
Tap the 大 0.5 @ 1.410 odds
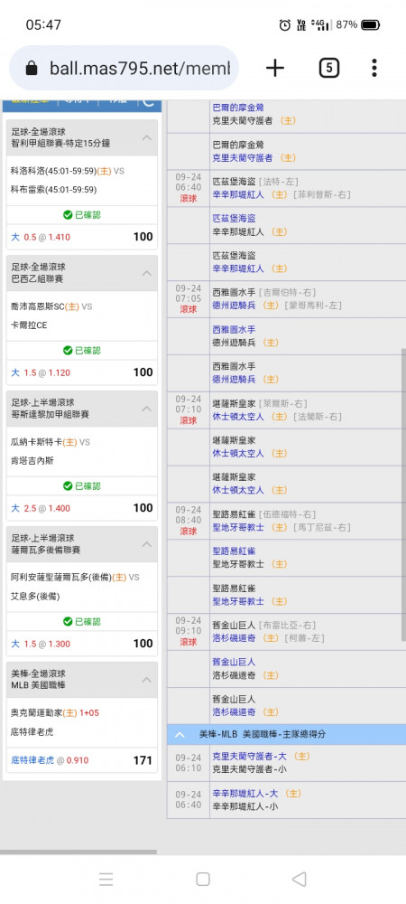(41, 237)
